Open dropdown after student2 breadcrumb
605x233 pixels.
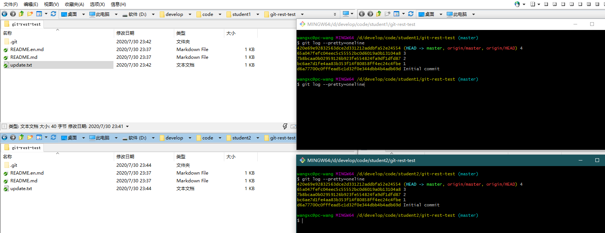click(x=258, y=138)
